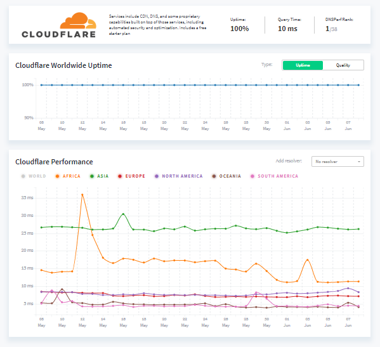
Task: Toggle the Asia legend series
Action: coord(100,176)
